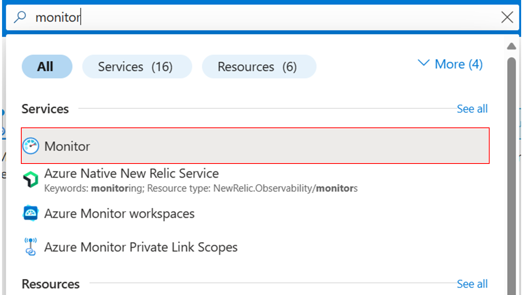The width and height of the screenshot is (524, 295).
Task: Clear the search with the X icon
Action: click(x=507, y=17)
